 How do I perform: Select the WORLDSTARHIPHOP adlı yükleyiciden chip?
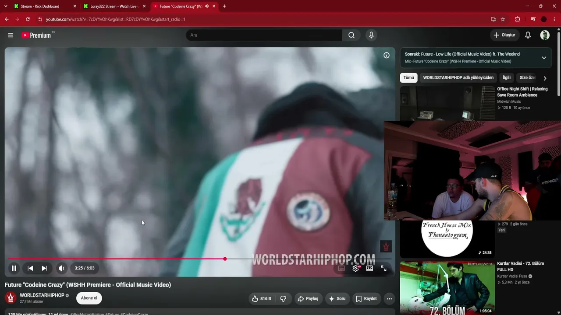pyautogui.click(x=458, y=78)
